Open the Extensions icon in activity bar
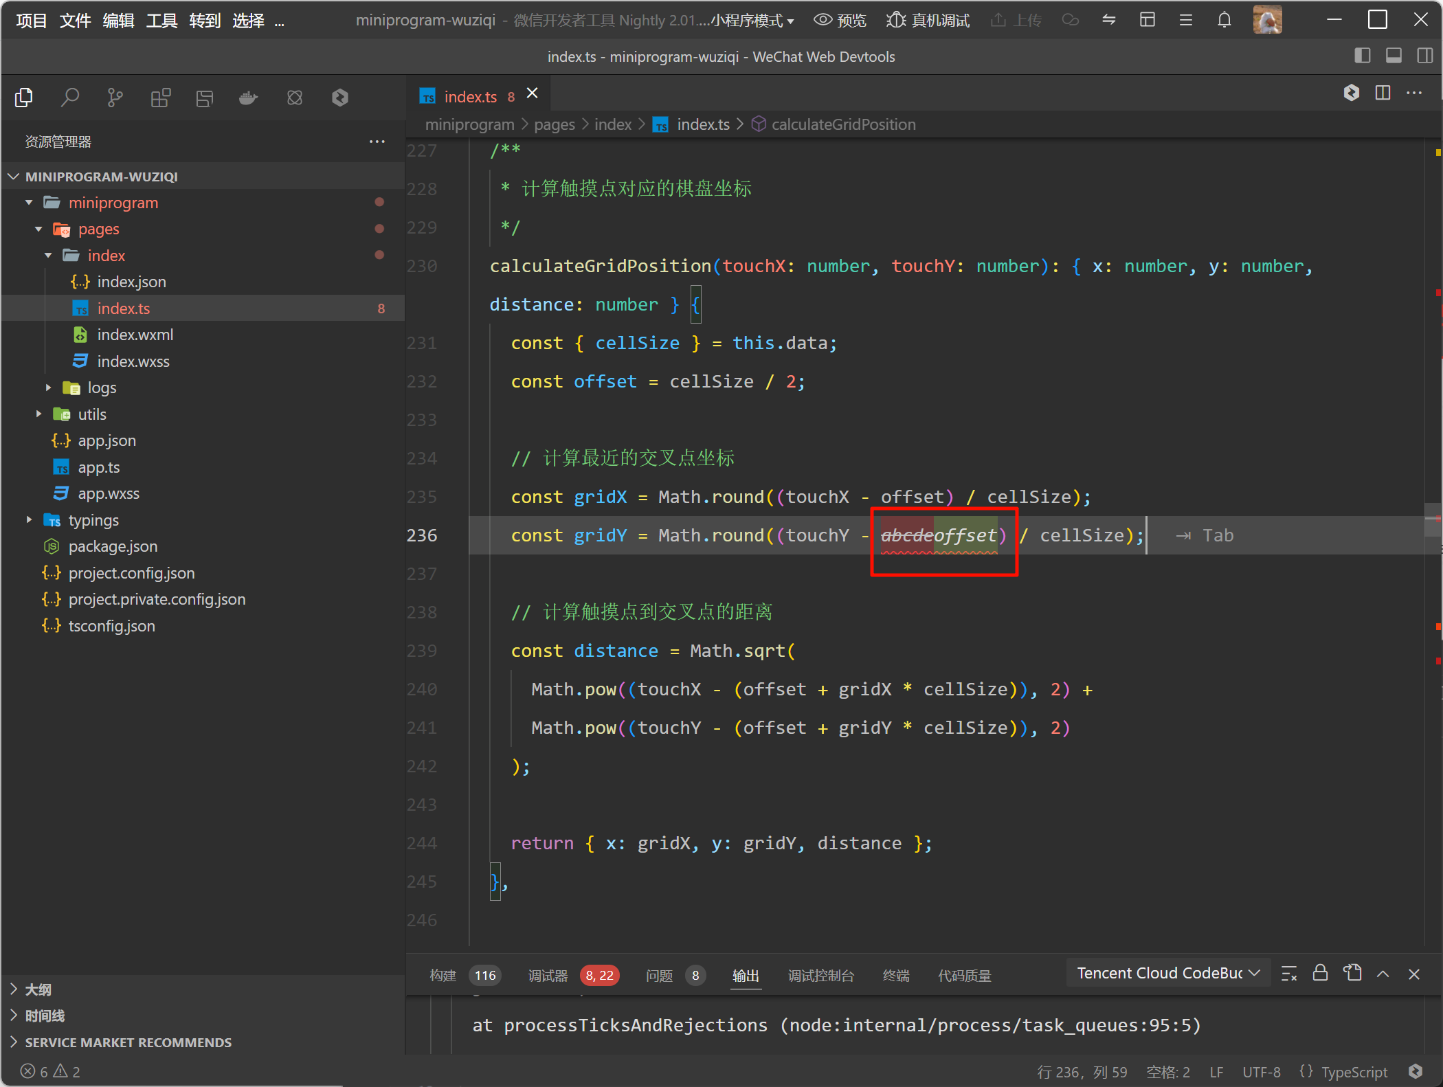This screenshot has width=1443, height=1087. point(160,98)
